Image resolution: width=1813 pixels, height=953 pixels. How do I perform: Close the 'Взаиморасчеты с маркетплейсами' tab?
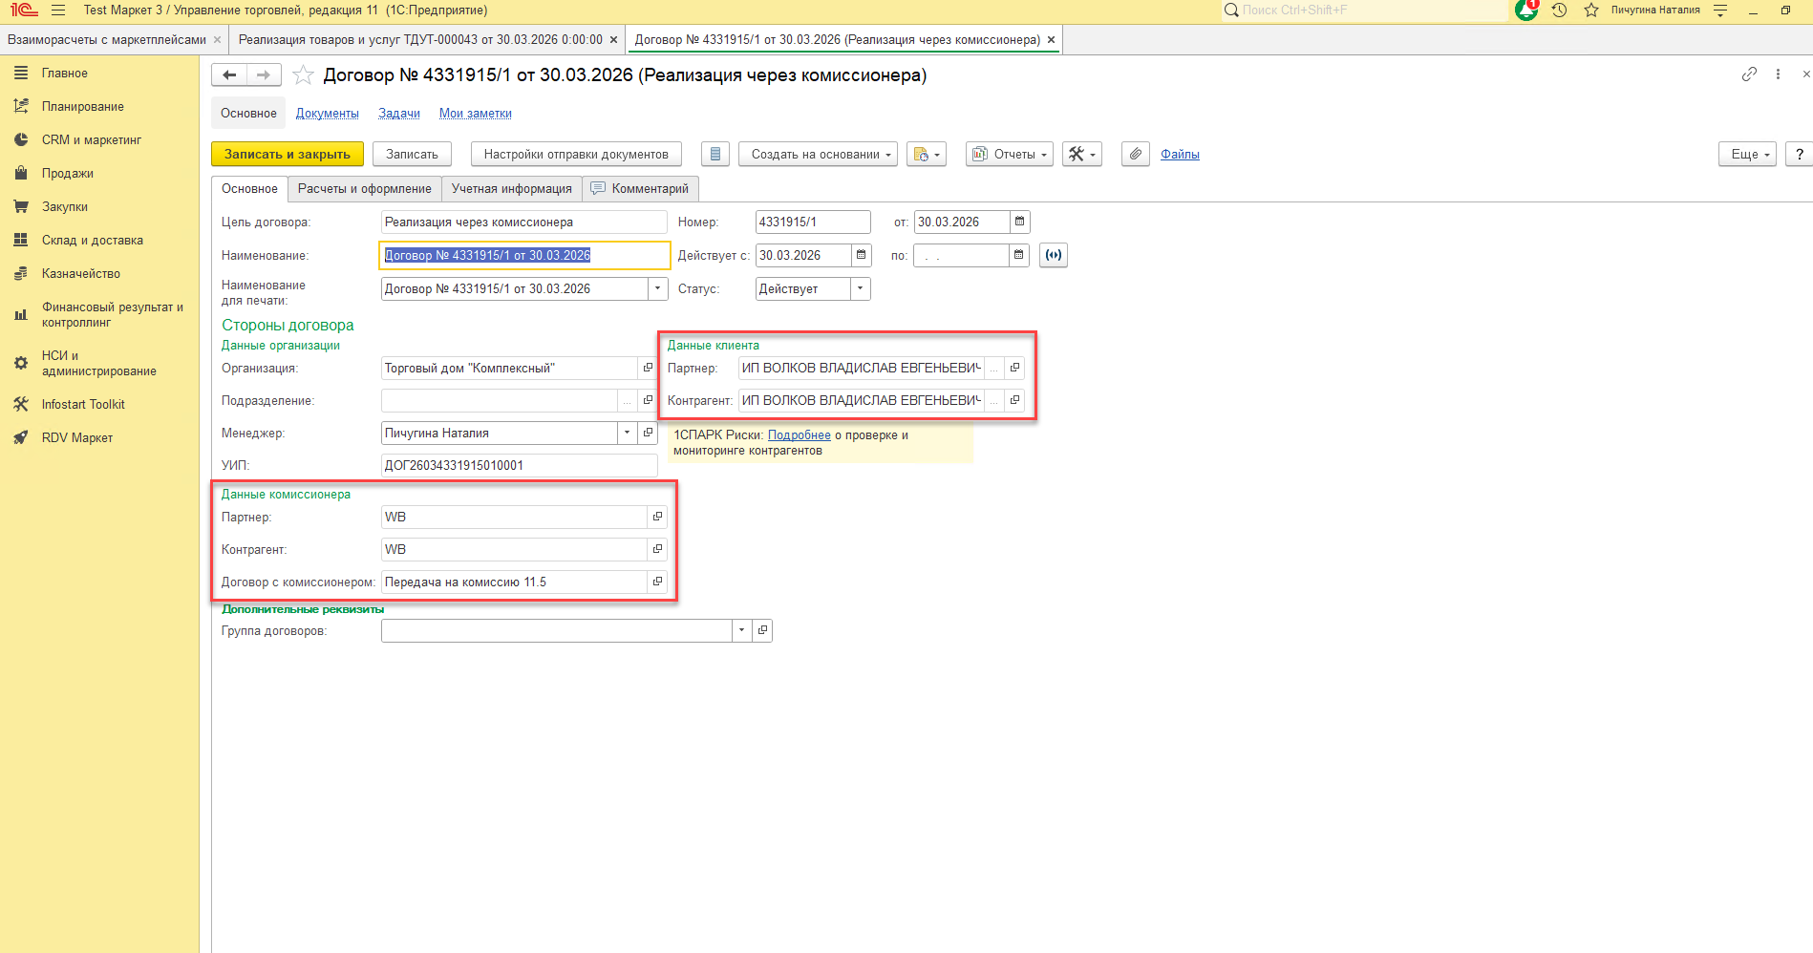pos(217,40)
